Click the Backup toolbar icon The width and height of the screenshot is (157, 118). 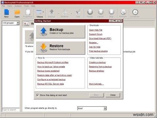click(52, 12)
